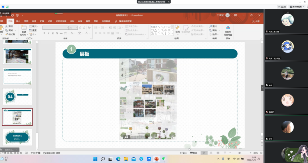Click the user account avatar 王新波
308x163 pixels.
pos(228,15)
